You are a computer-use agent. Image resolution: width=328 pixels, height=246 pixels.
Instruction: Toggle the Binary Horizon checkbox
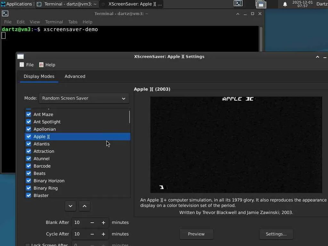[x=29, y=181]
